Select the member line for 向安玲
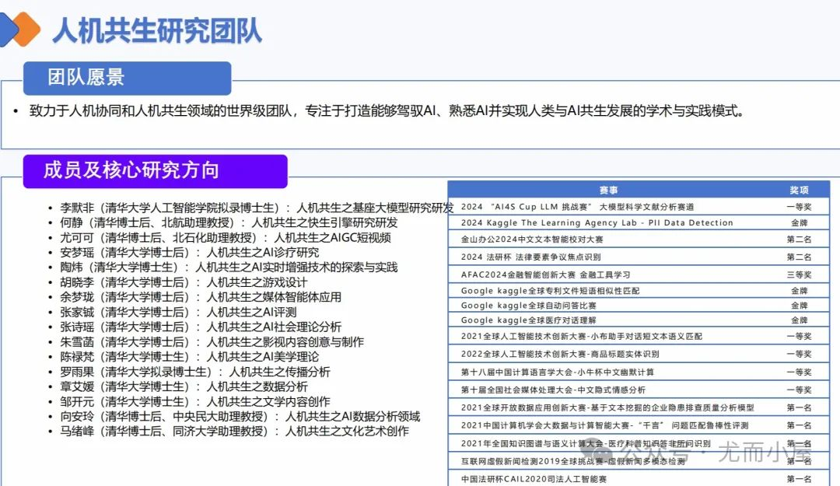 click(x=240, y=416)
